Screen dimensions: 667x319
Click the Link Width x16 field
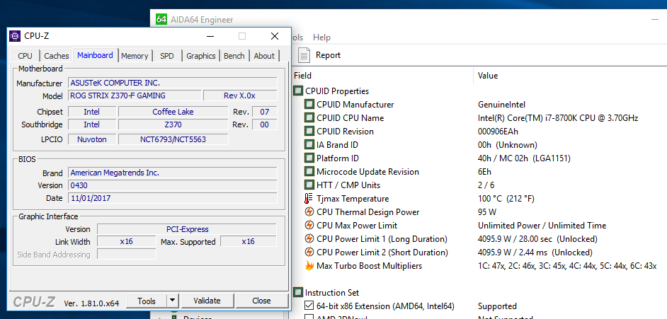pos(126,242)
